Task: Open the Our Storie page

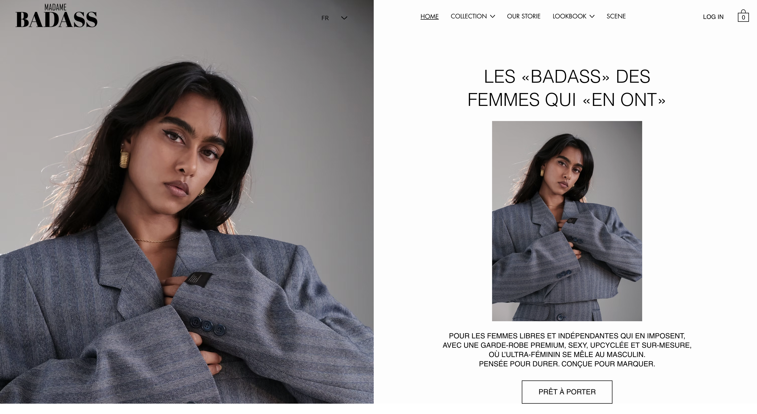Action: coord(524,16)
